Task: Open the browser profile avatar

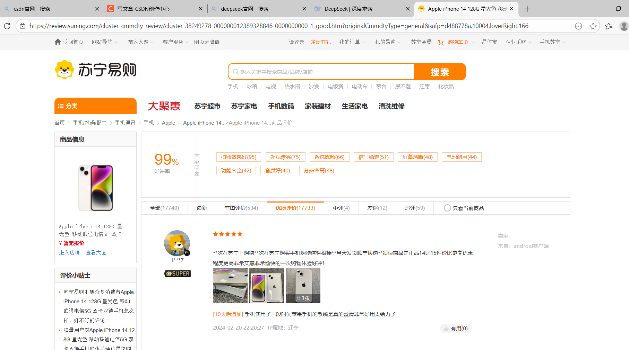Action: click(624, 26)
